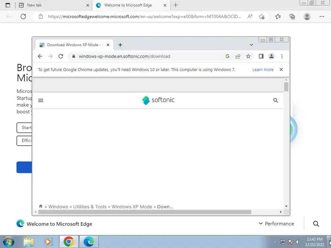
Task: Click the Edge profile avatar
Action: pos(307,16)
